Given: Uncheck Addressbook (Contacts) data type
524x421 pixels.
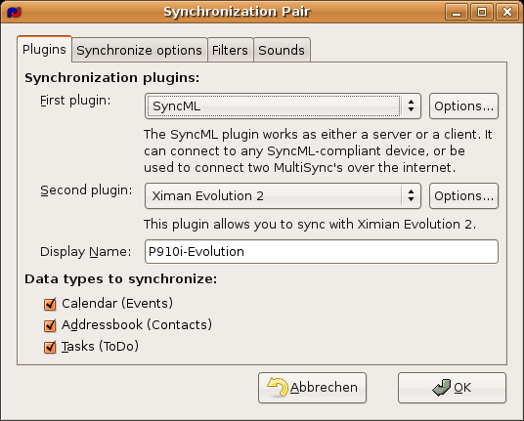Looking at the screenshot, I should click(50, 325).
